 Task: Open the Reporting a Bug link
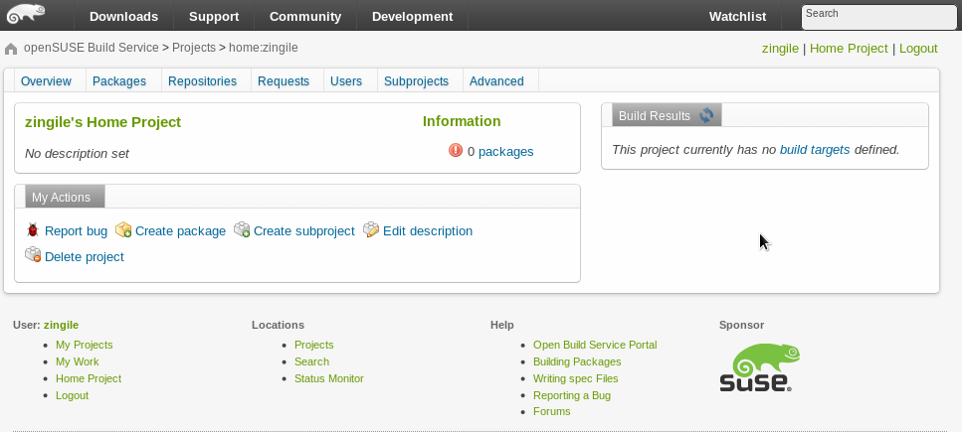pos(572,395)
